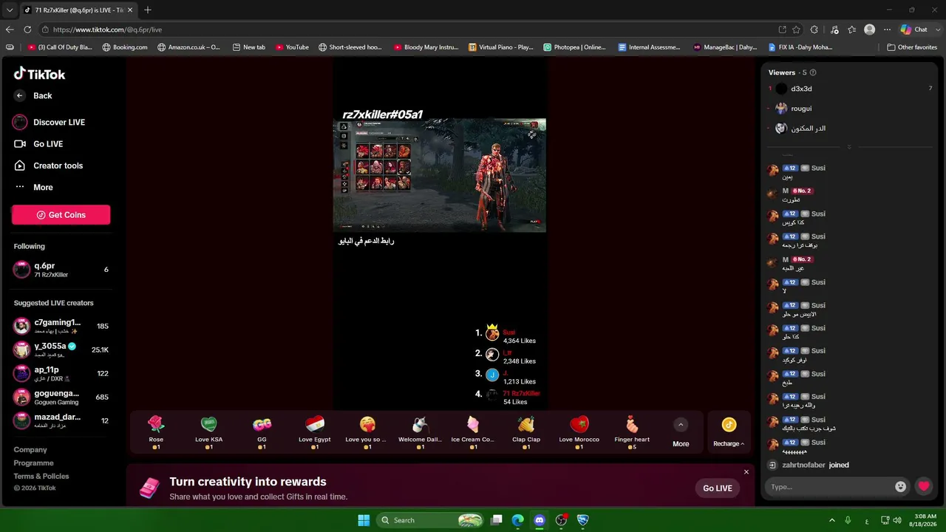The image size is (946, 532).
Task: Send a Rose gift
Action: (x=156, y=432)
